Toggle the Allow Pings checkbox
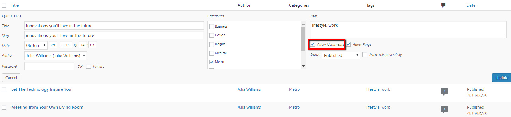 point(348,44)
